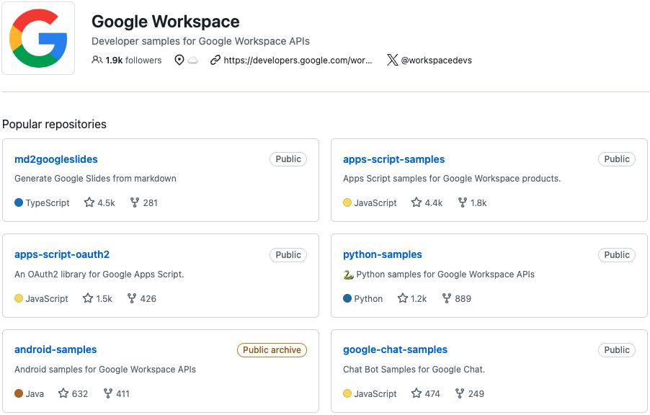Screen dimensions: 650x415
Task: Click python-samples fork icon
Action: [x=447, y=298]
